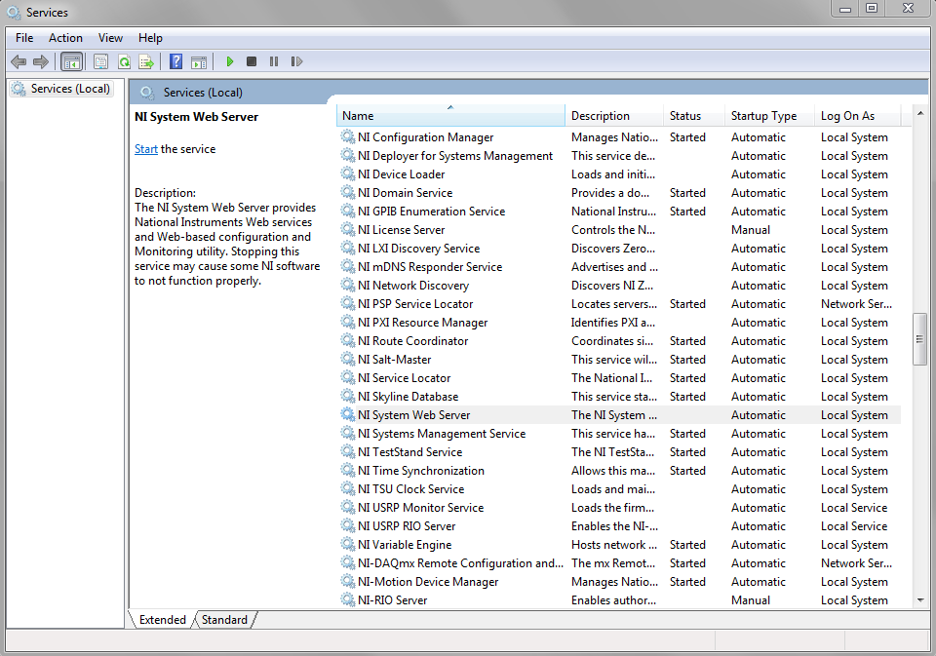Click the gear icon of NI Domain Service
This screenshot has width=936, height=656.
pyautogui.click(x=347, y=192)
